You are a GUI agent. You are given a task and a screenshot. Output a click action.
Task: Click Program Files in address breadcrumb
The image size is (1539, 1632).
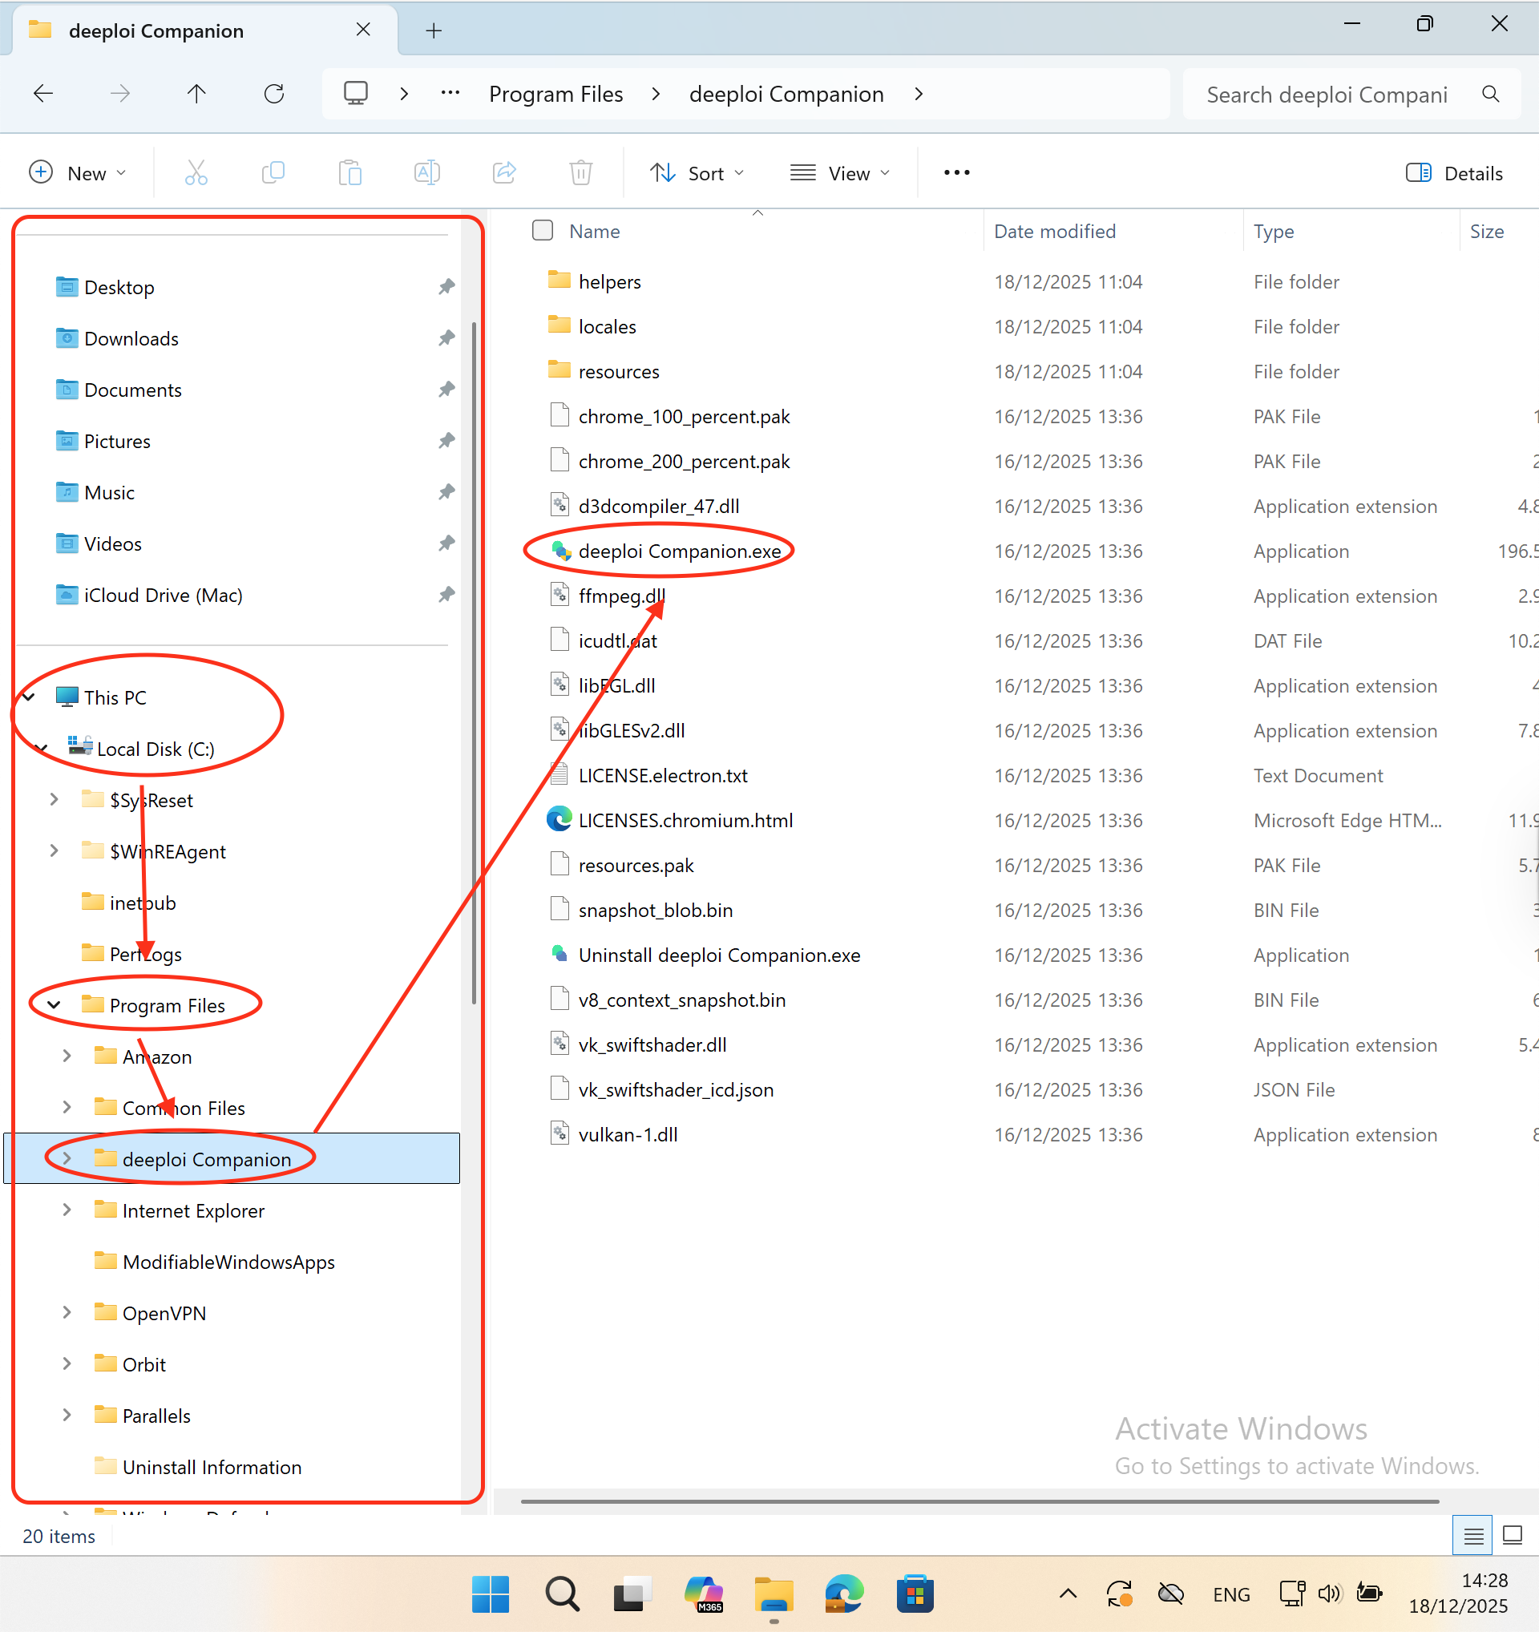point(555,94)
